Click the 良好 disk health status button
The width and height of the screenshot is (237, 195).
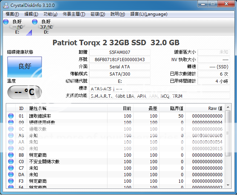click(x=25, y=67)
